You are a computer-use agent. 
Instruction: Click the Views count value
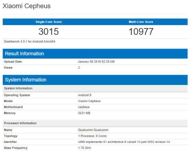[79, 68]
